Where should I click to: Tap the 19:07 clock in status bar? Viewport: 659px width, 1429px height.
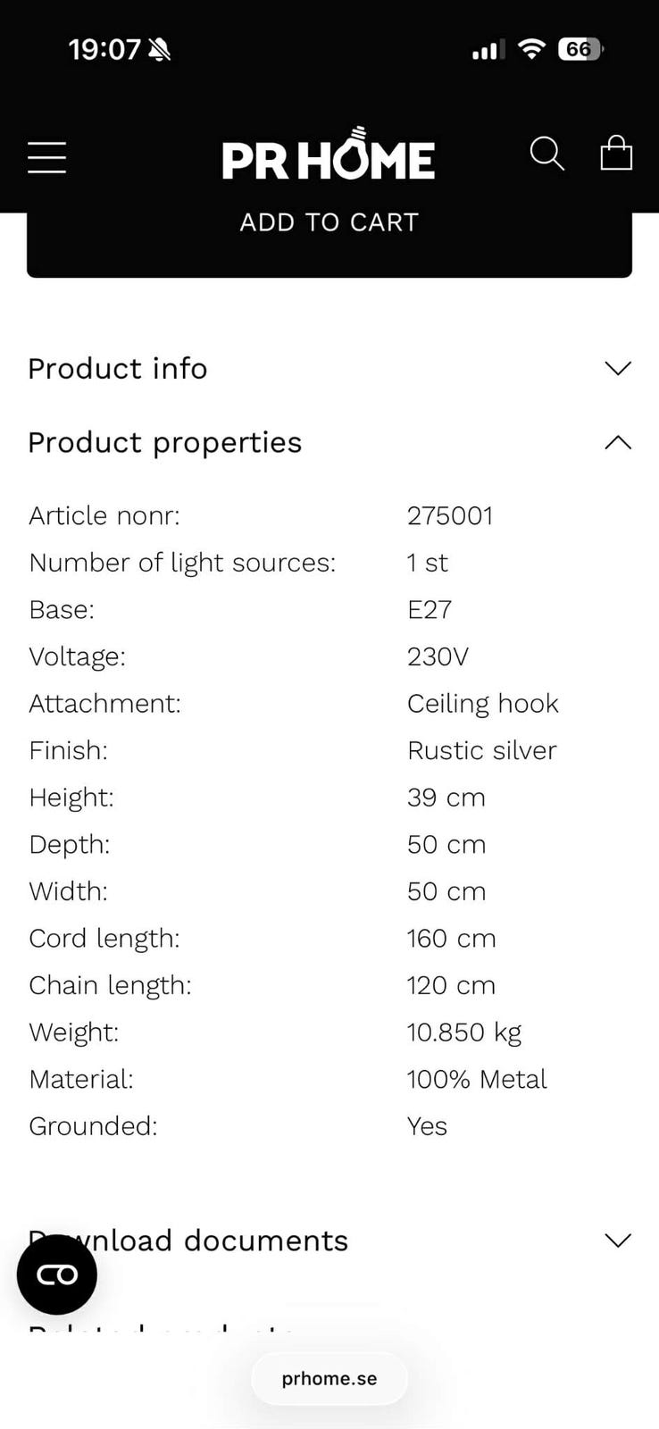104,49
